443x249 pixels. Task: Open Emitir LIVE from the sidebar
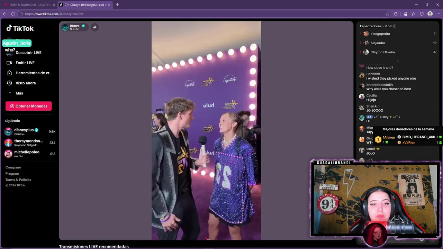[x=20, y=63]
